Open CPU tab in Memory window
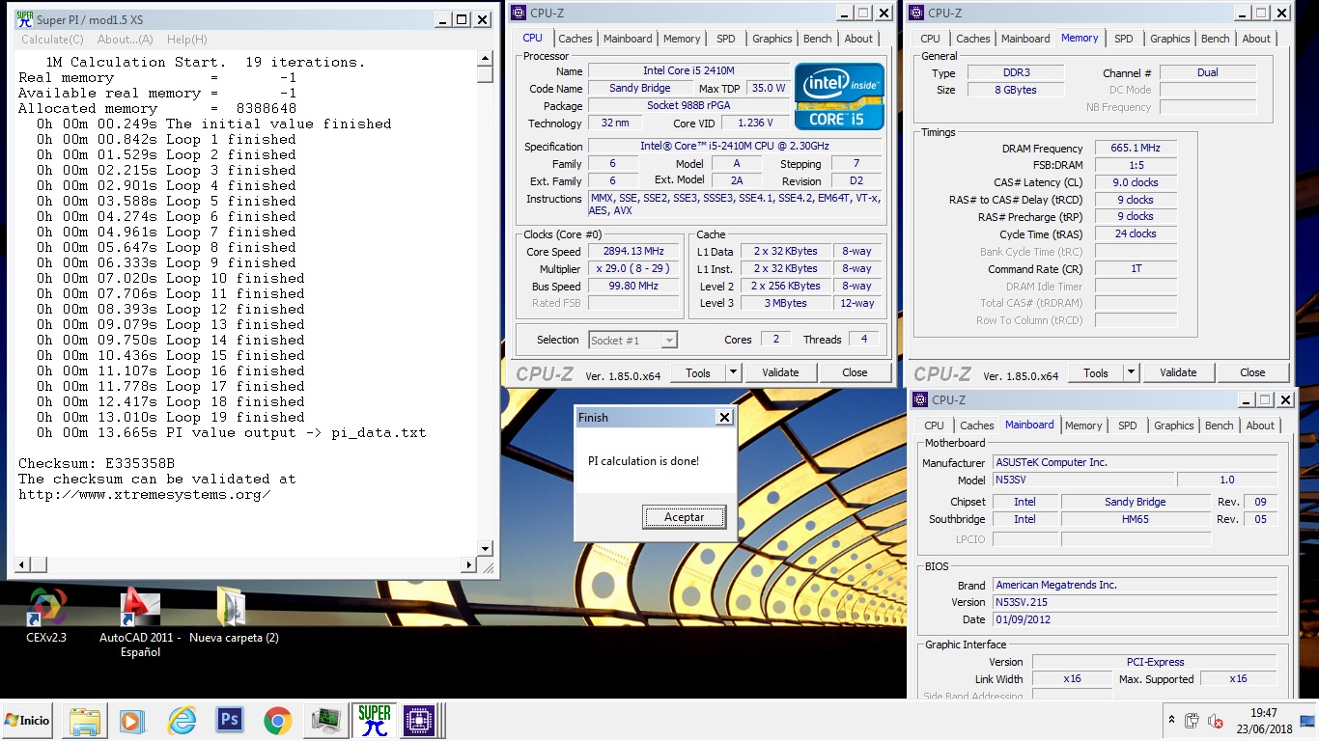The width and height of the screenshot is (1319, 741). coord(930,39)
